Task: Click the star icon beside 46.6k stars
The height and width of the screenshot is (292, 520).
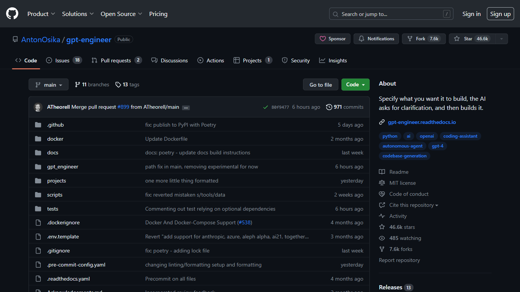Action: point(382,227)
